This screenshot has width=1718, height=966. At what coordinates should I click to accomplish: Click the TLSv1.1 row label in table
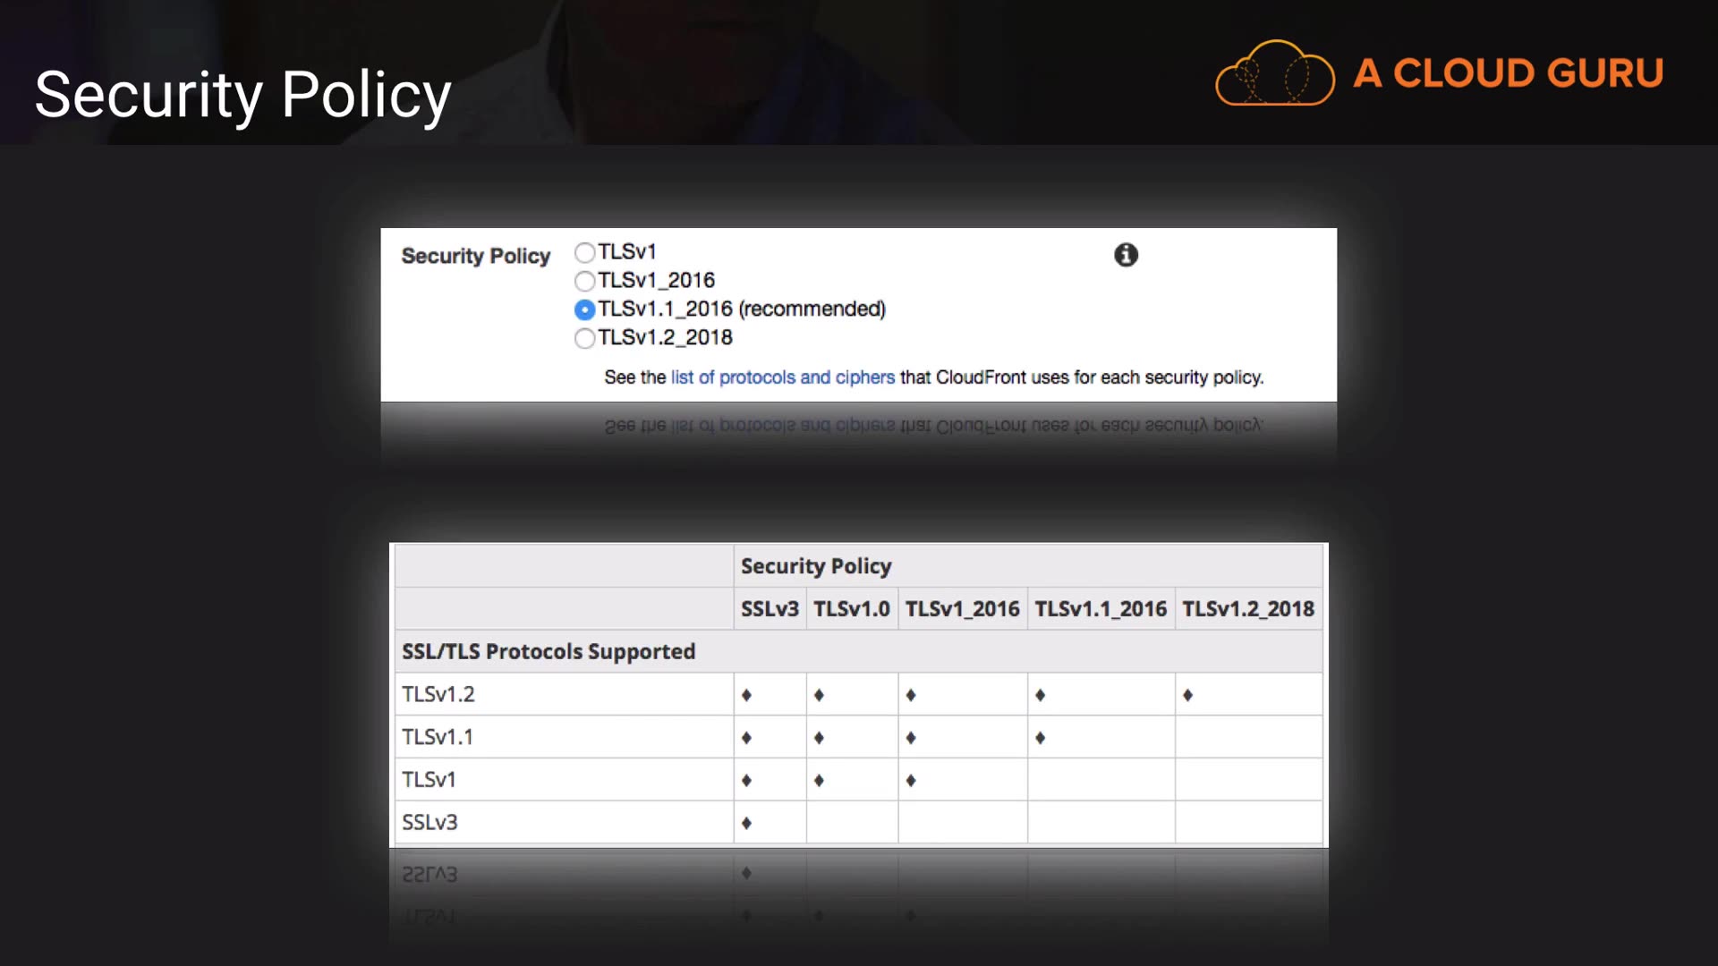tap(438, 737)
